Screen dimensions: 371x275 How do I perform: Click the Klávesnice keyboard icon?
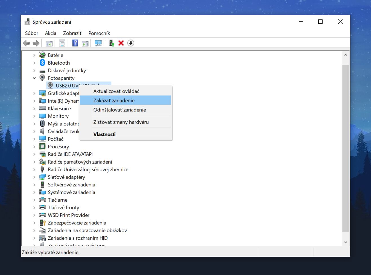[42, 108]
